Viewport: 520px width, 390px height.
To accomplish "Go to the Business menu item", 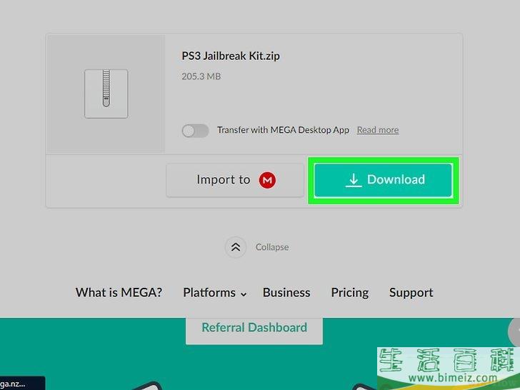I will click(286, 293).
